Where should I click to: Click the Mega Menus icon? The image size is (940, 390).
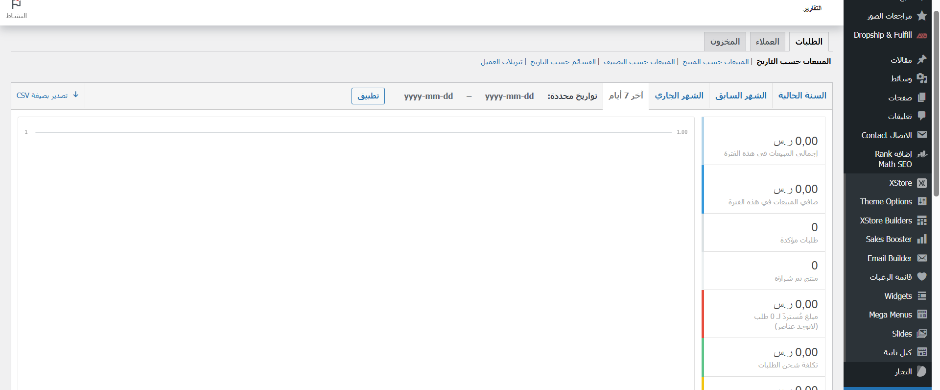(x=922, y=315)
